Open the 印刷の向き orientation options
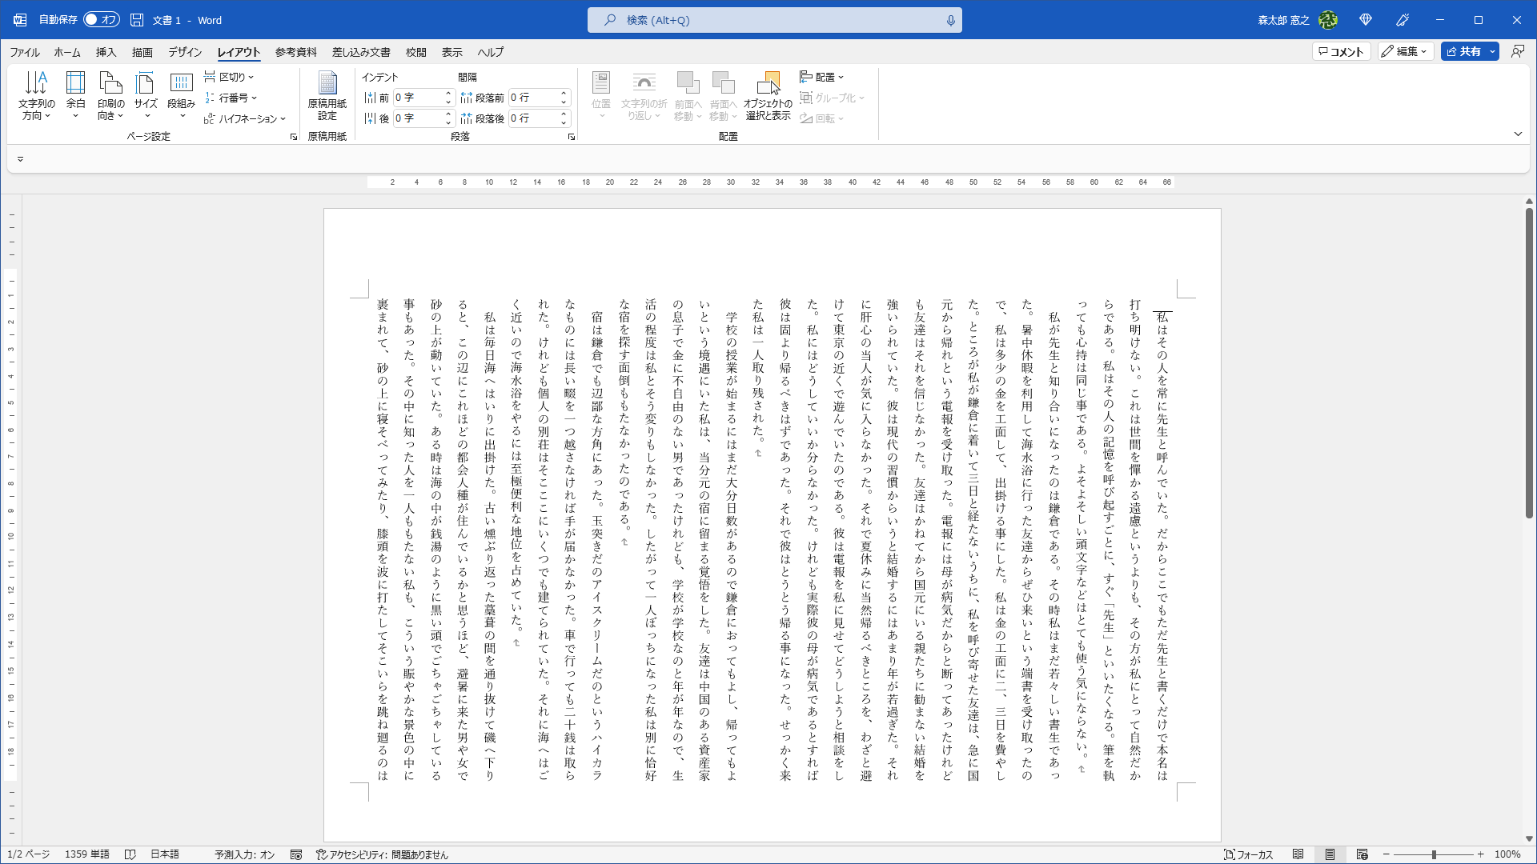Screen dimensions: 1537x864 (x=110, y=94)
